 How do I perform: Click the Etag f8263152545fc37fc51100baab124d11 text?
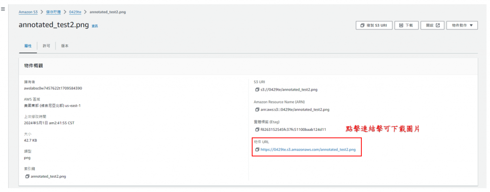[293, 129]
